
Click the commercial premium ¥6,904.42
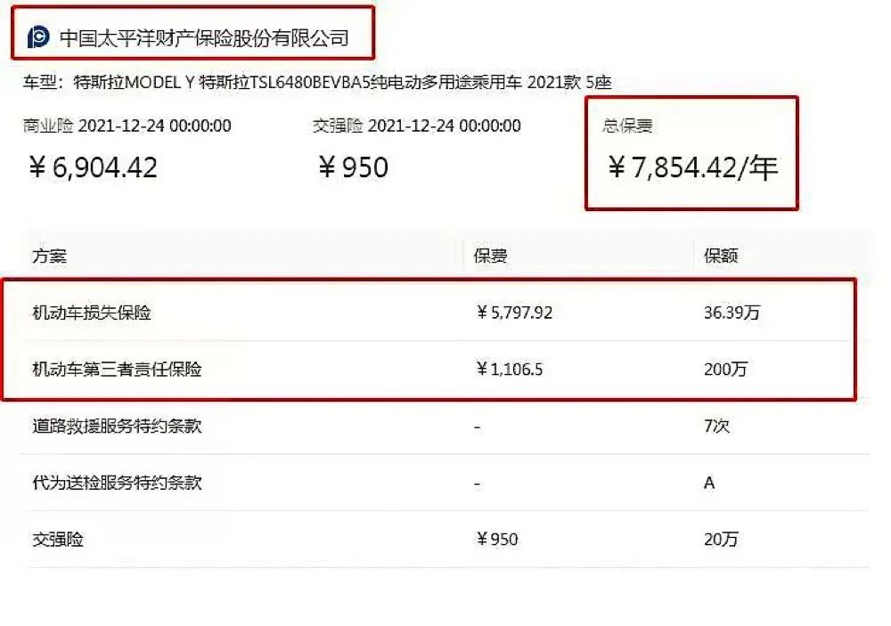click(x=94, y=167)
